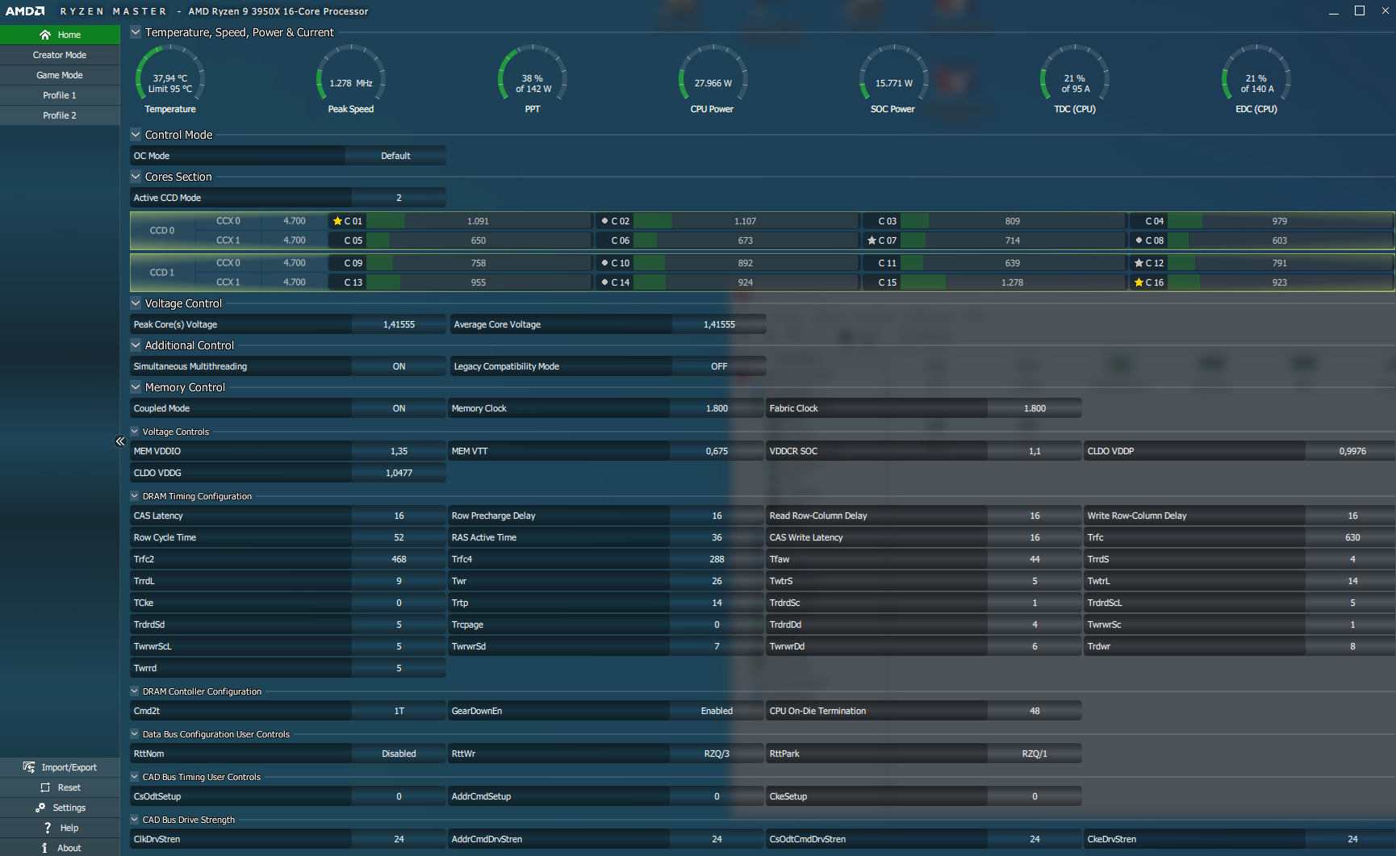Collapse the DRAM Timing Configuration subsection
1396x856 pixels.
(x=135, y=496)
